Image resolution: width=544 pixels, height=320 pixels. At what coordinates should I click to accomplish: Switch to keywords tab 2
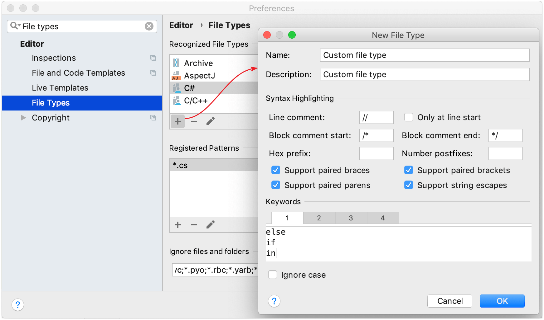pos(319,218)
